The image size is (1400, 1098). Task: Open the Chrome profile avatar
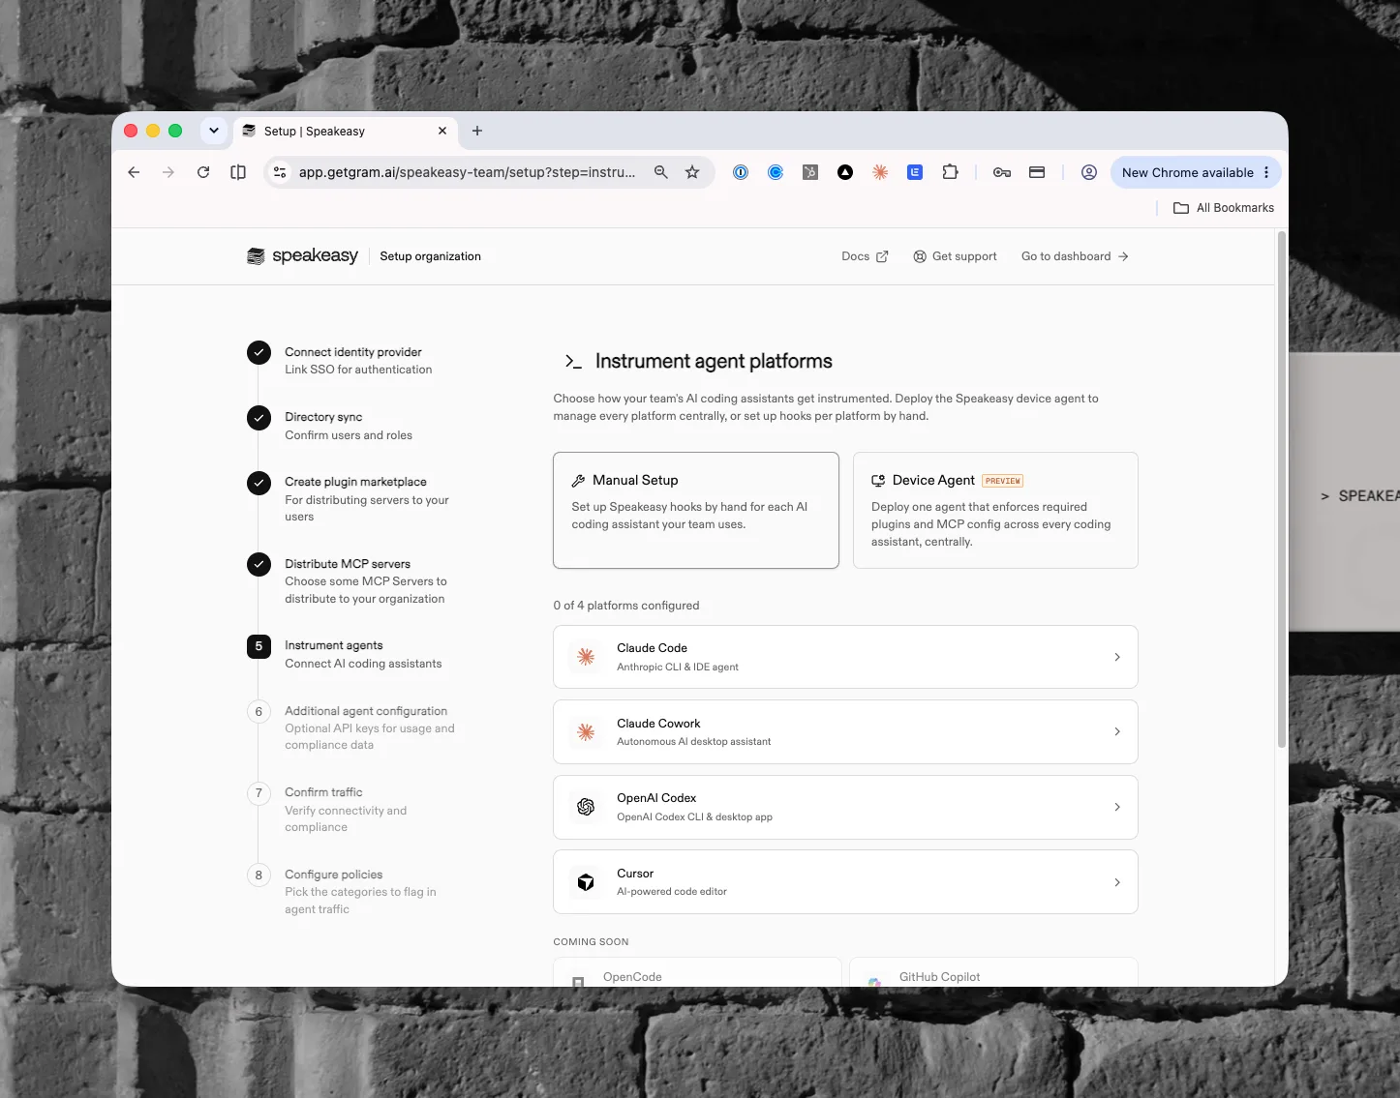[x=1089, y=172]
